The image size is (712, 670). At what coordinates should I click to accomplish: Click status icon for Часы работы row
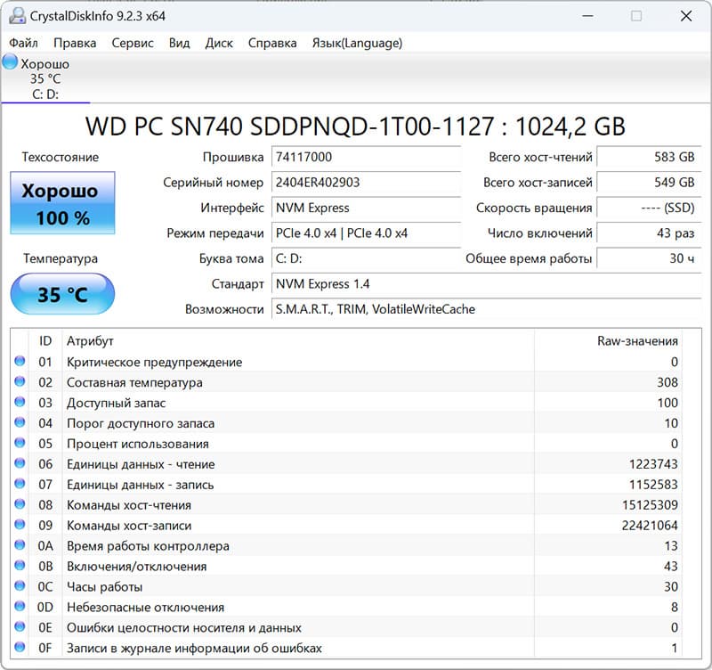pyautogui.click(x=20, y=587)
